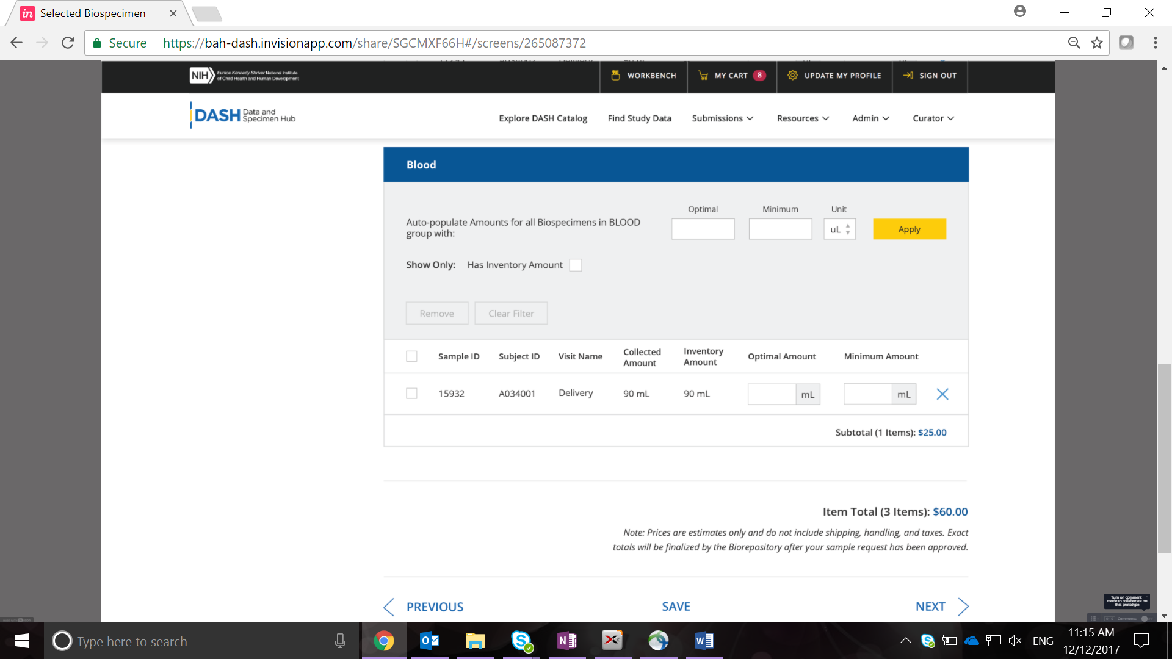
Task: Check the box for sample 15932
Action: coord(411,394)
